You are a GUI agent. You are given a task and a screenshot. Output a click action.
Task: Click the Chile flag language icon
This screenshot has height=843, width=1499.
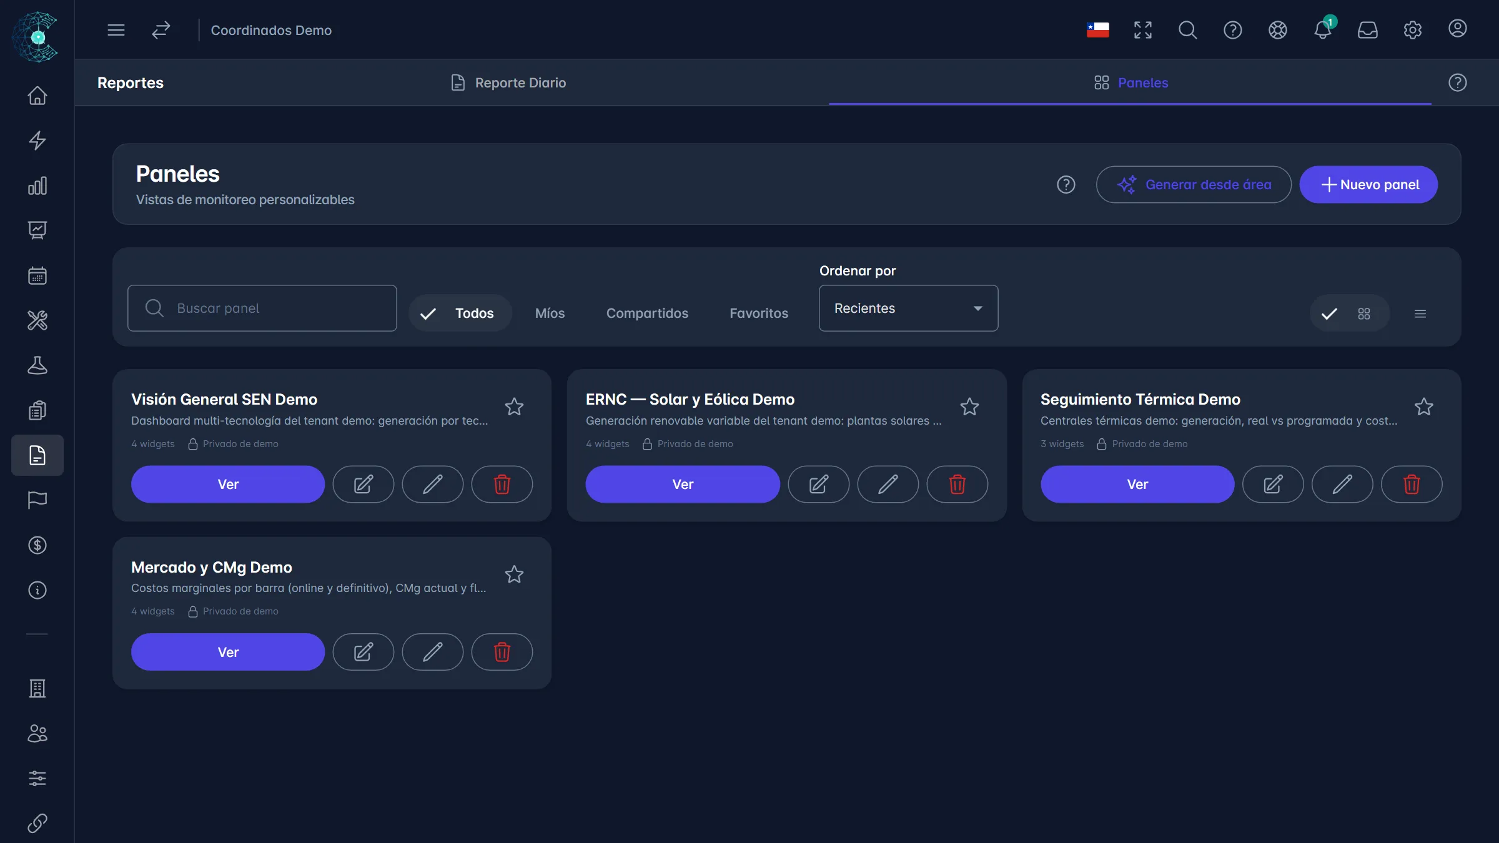pyautogui.click(x=1098, y=30)
